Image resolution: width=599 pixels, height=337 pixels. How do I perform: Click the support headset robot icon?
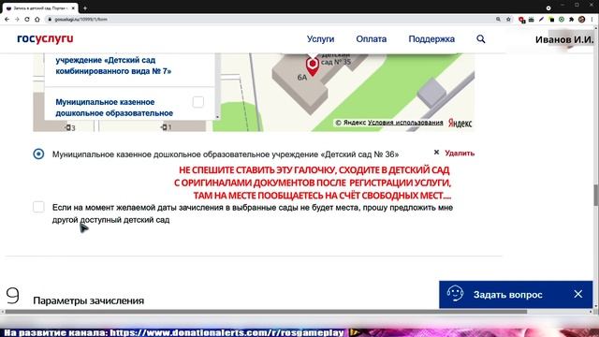point(455,294)
